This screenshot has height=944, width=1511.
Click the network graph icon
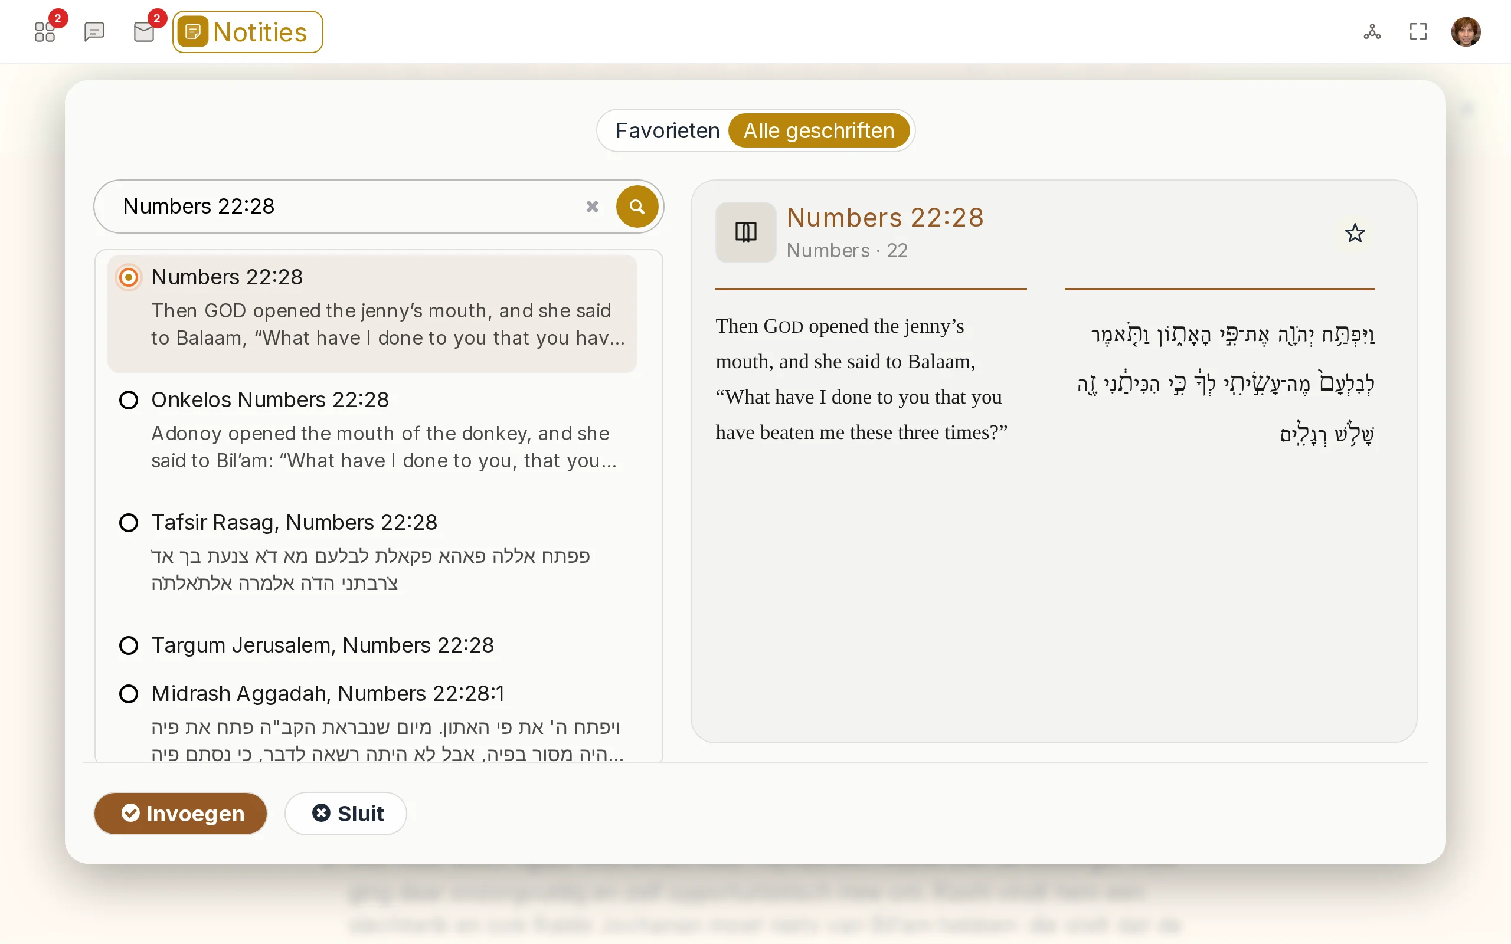(1372, 32)
